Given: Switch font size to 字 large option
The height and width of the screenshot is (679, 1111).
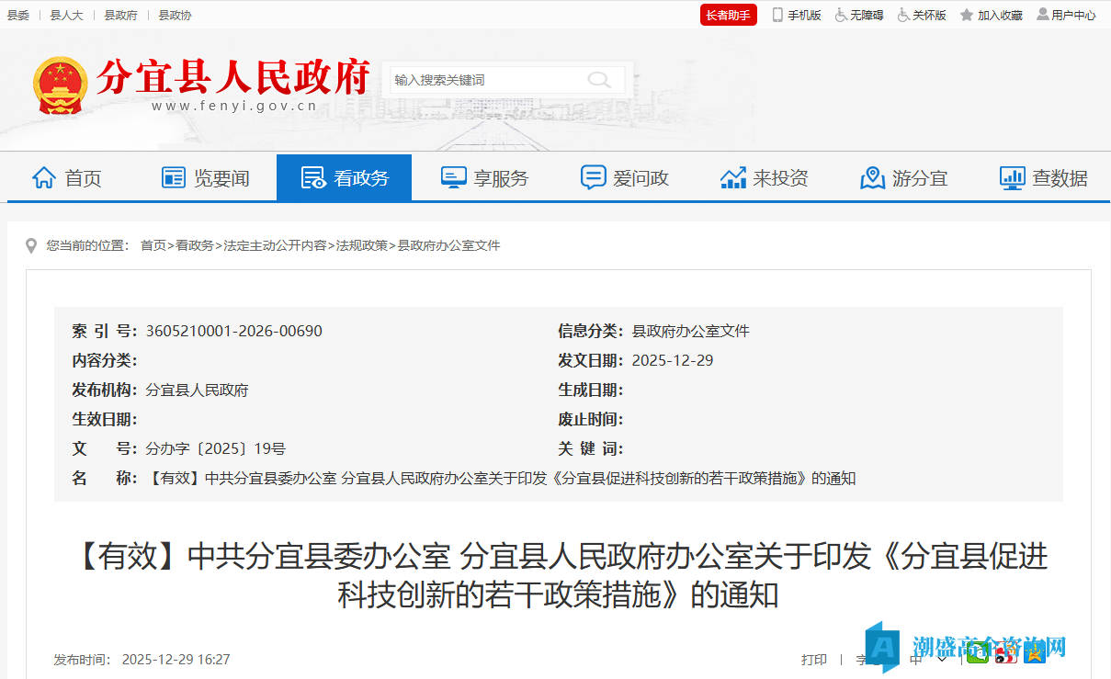Looking at the screenshot, I should click(x=862, y=659).
